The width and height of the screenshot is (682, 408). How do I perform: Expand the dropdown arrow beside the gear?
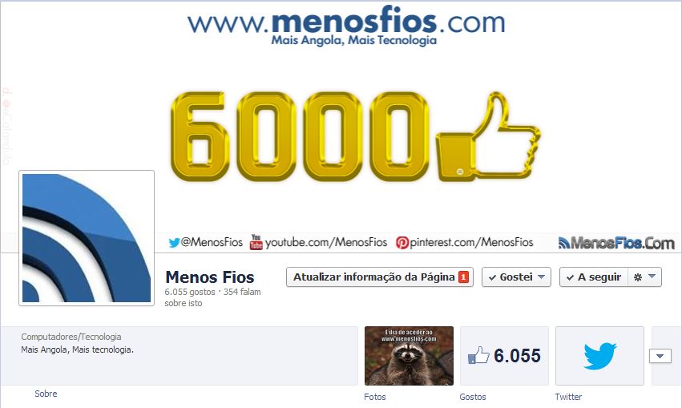pos(652,277)
